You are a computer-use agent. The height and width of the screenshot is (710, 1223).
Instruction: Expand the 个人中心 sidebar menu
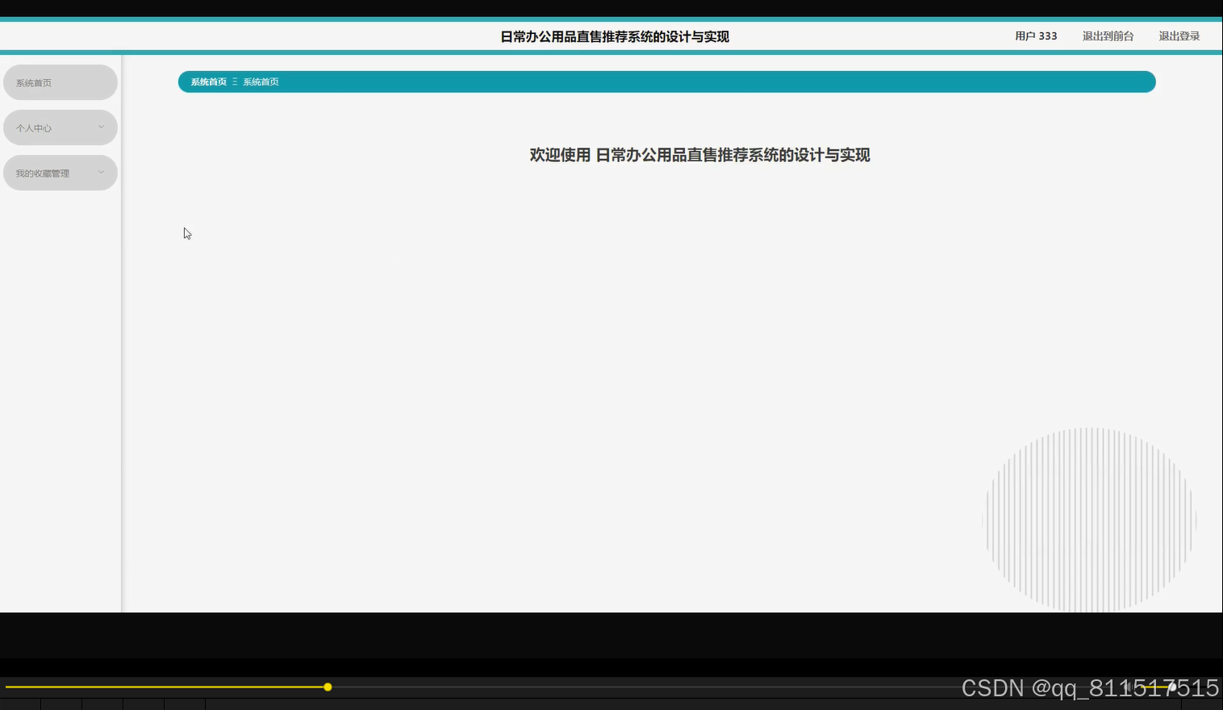(61, 127)
